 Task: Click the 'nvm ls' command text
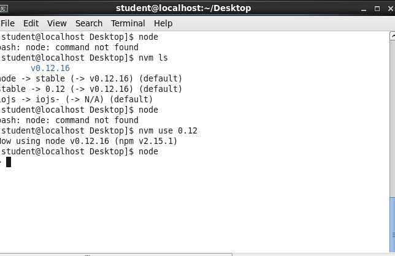[x=153, y=58]
